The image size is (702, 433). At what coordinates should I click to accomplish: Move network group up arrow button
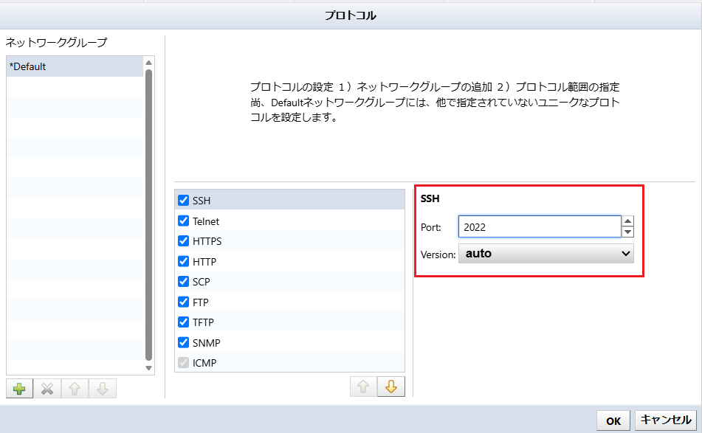(x=75, y=388)
